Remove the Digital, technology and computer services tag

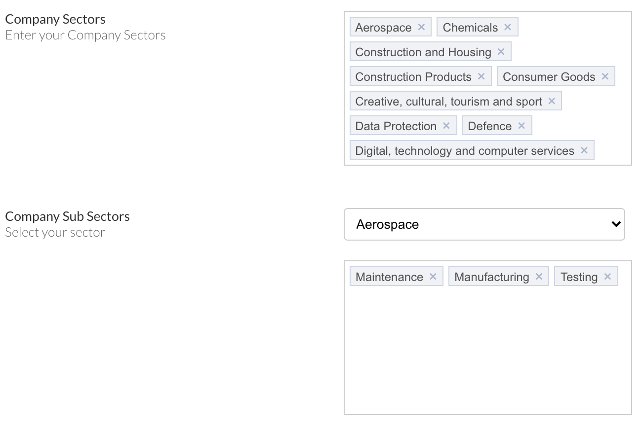(x=585, y=150)
